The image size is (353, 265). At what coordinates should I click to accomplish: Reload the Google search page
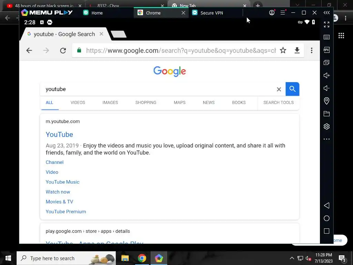[63, 50]
